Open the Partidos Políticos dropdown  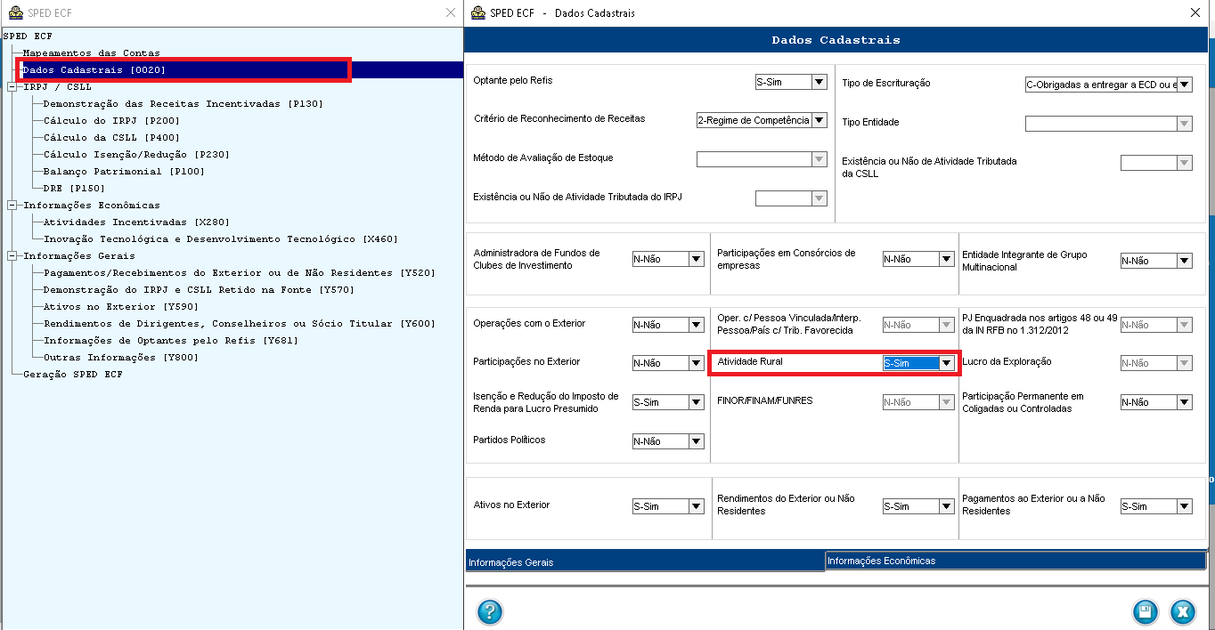(x=697, y=441)
